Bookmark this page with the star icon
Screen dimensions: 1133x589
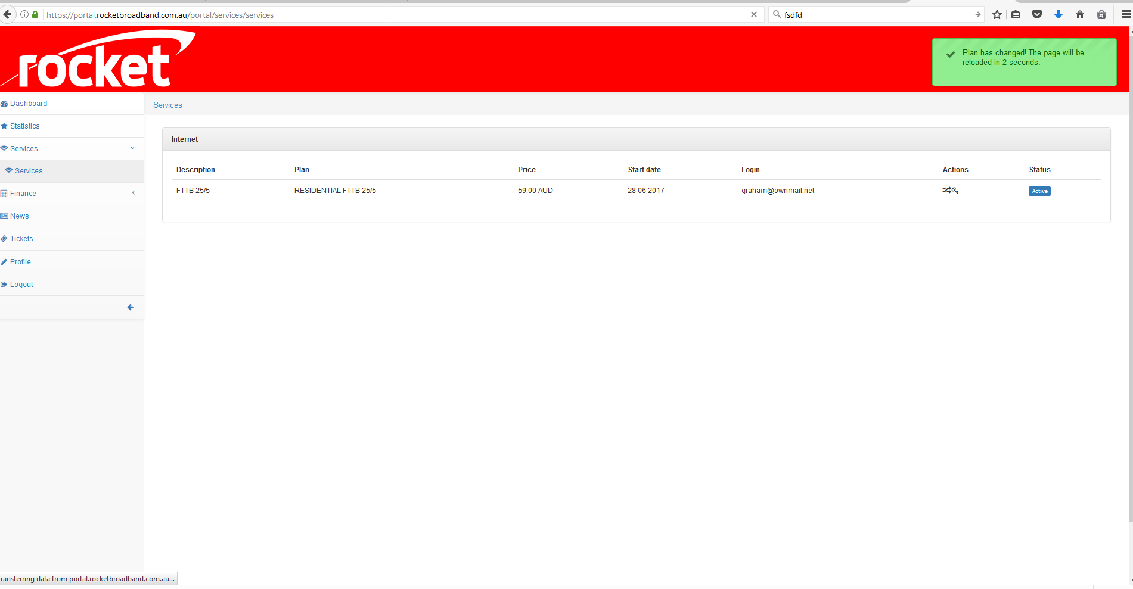tap(997, 15)
